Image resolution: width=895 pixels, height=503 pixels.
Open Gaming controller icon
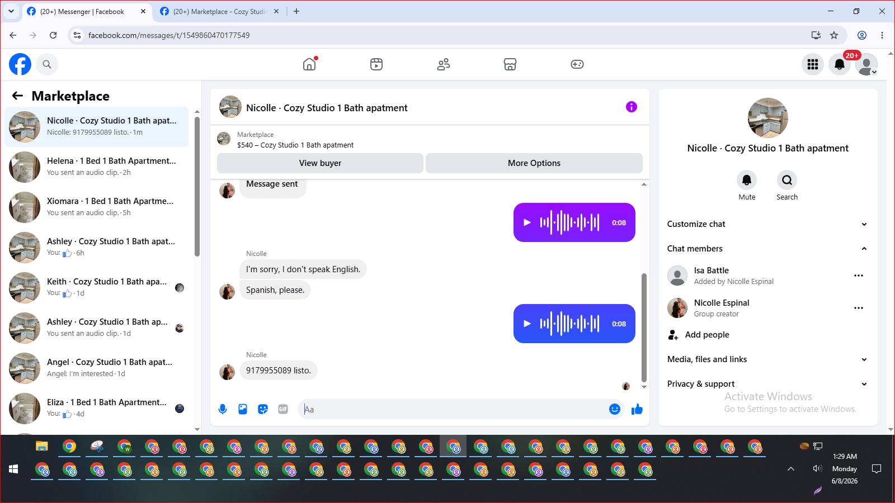(577, 64)
